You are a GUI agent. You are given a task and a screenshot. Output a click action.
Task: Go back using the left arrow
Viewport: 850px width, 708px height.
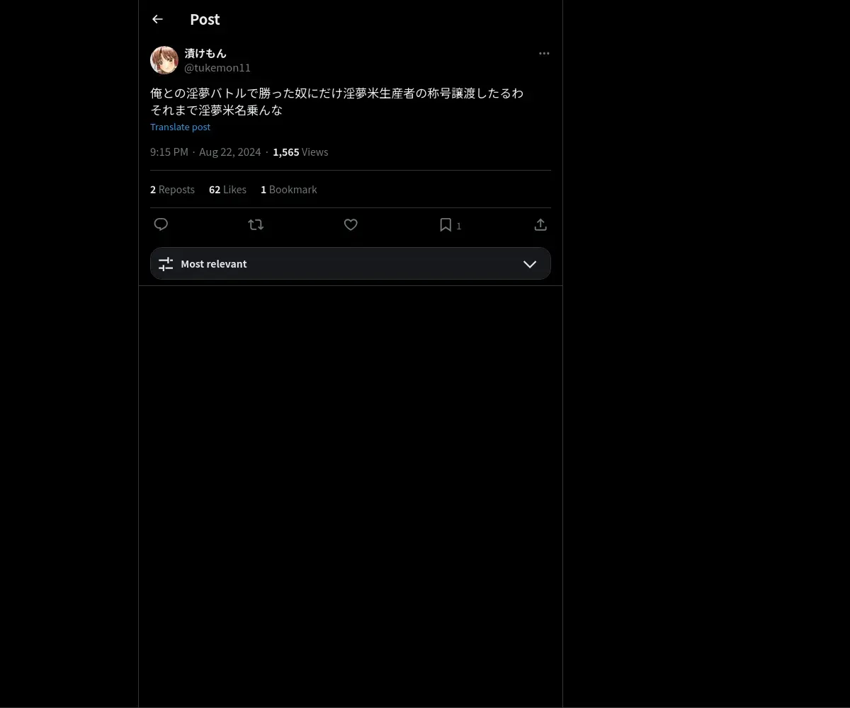tap(157, 19)
